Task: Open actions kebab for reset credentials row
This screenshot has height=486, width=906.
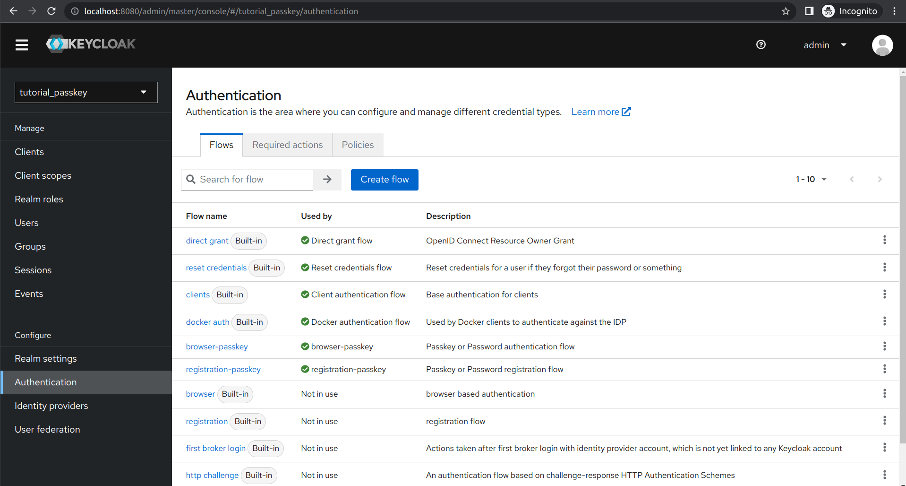Action: [884, 267]
